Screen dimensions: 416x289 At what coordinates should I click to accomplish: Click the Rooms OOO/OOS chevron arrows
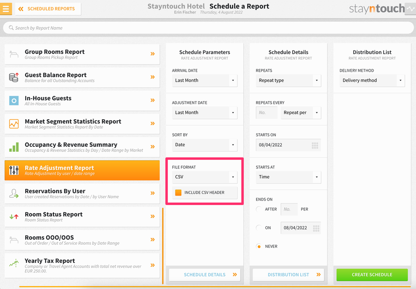click(152, 240)
